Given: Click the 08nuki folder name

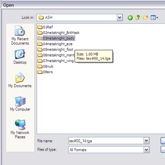Looking at the screenshot, I should 48,66.
